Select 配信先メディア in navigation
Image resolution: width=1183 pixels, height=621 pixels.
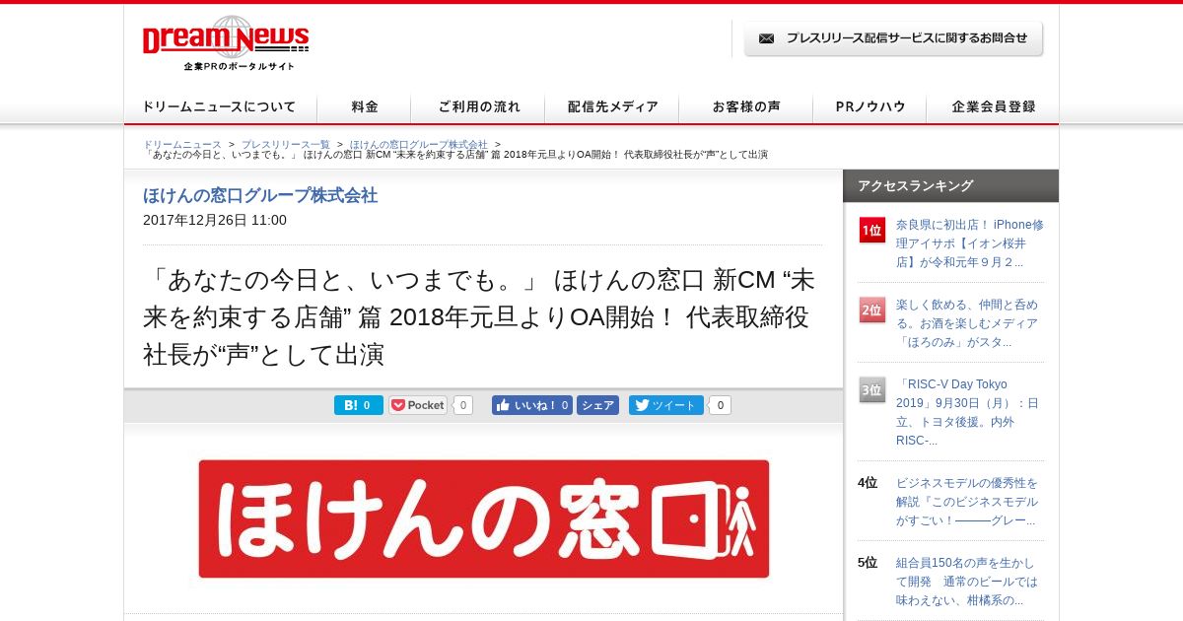pos(613,107)
